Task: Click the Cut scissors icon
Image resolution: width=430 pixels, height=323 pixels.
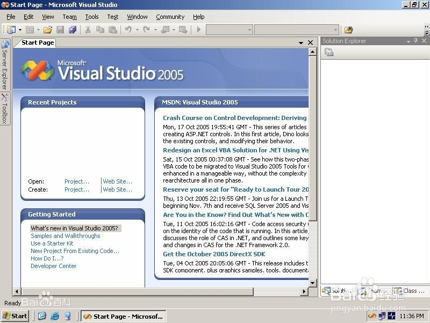Action: tap(88, 30)
